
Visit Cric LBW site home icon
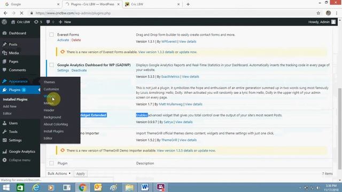click(x=13, y=22)
